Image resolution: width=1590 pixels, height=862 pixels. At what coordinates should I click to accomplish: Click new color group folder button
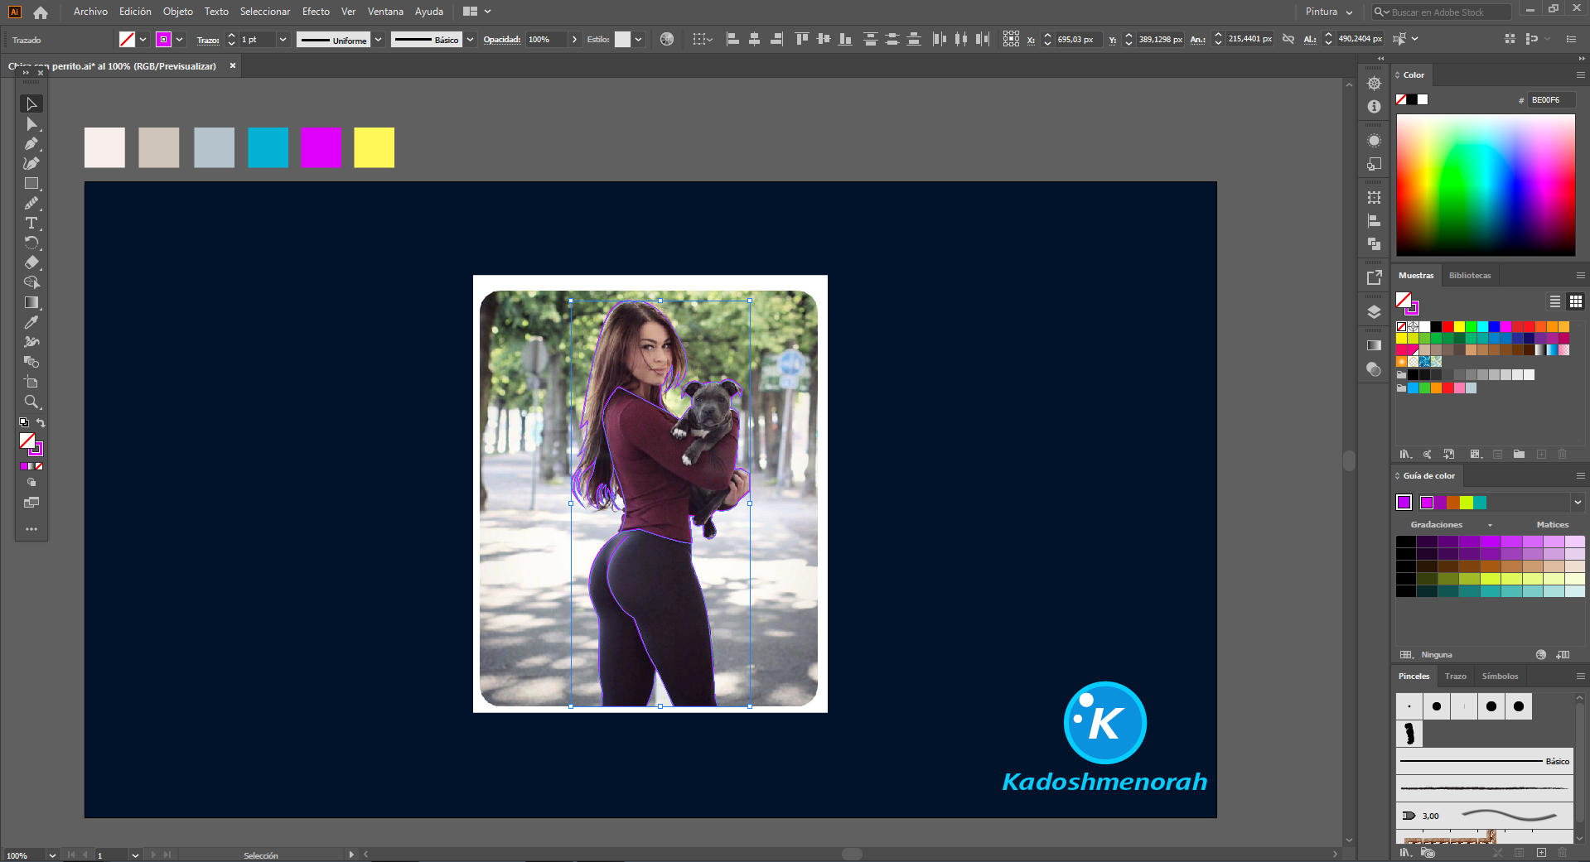[1519, 454]
